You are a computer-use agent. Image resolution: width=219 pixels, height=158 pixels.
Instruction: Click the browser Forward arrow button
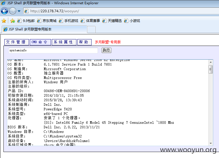click(13, 11)
